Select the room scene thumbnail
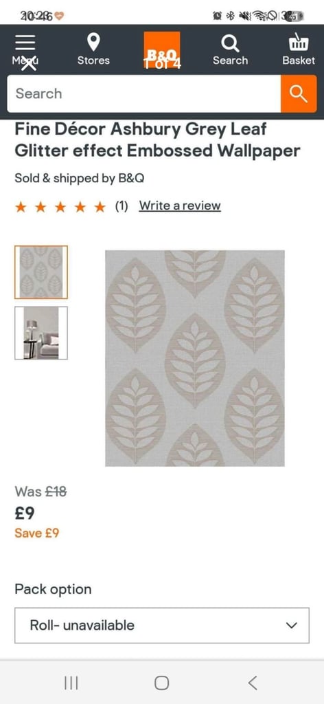The height and width of the screenshot is (704, 324). point(41,333)
